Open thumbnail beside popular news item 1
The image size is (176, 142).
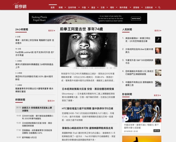click(158, 40)
